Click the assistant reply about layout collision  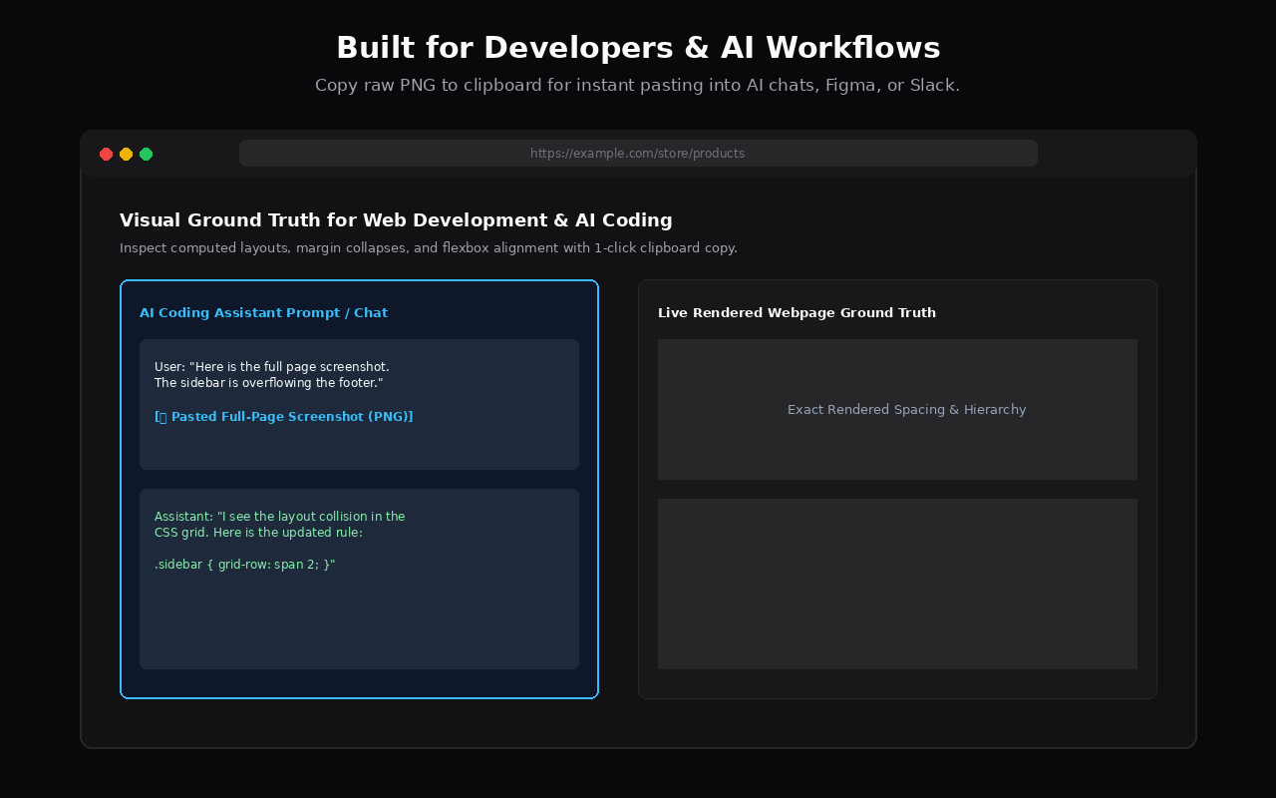[x=359, y=579]
